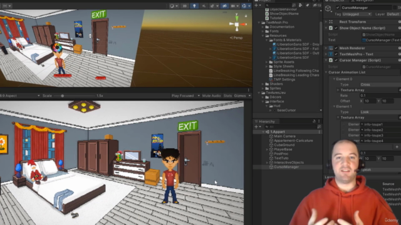Expand the Documentation folder
Image resolution: width=401 pixels, height=225 pixels.
click(263, 27)
